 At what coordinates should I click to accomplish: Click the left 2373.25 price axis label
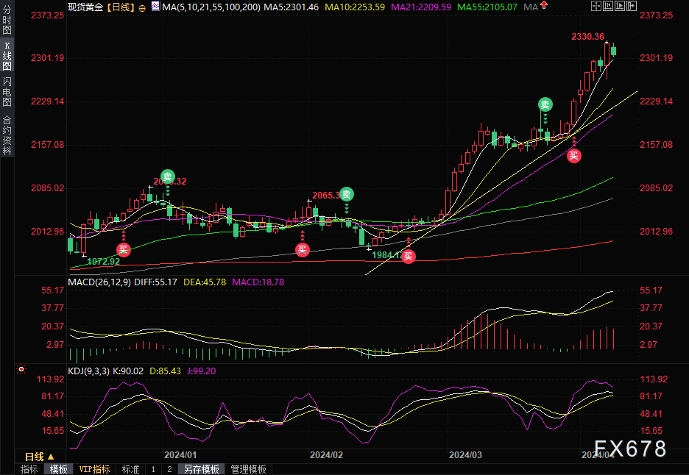point(47,15)
